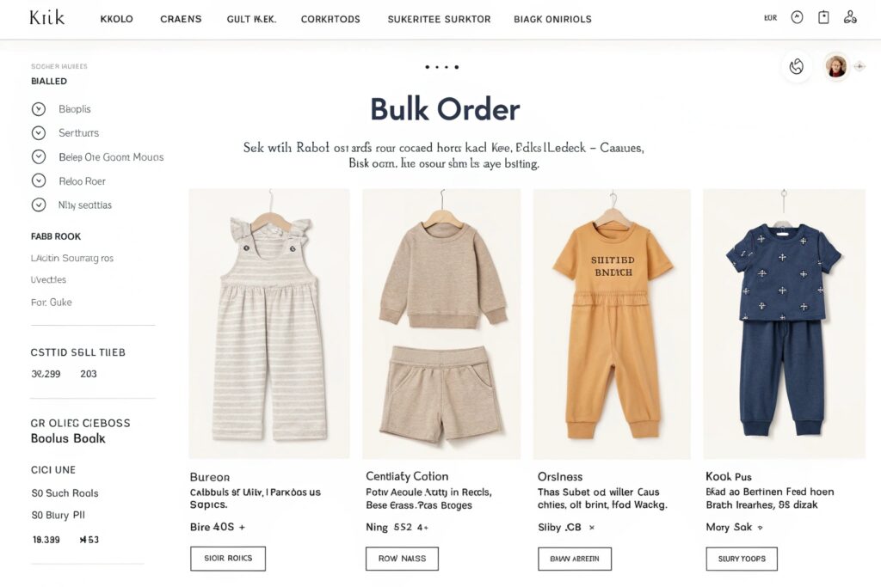
Task: Click the plus icon next to Bire 40S
Action: (242, 528)
